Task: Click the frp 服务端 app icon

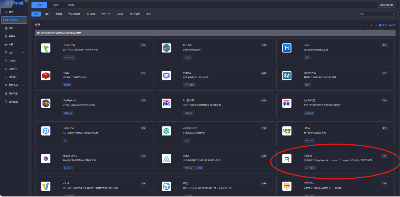Action: click(166, 103)
